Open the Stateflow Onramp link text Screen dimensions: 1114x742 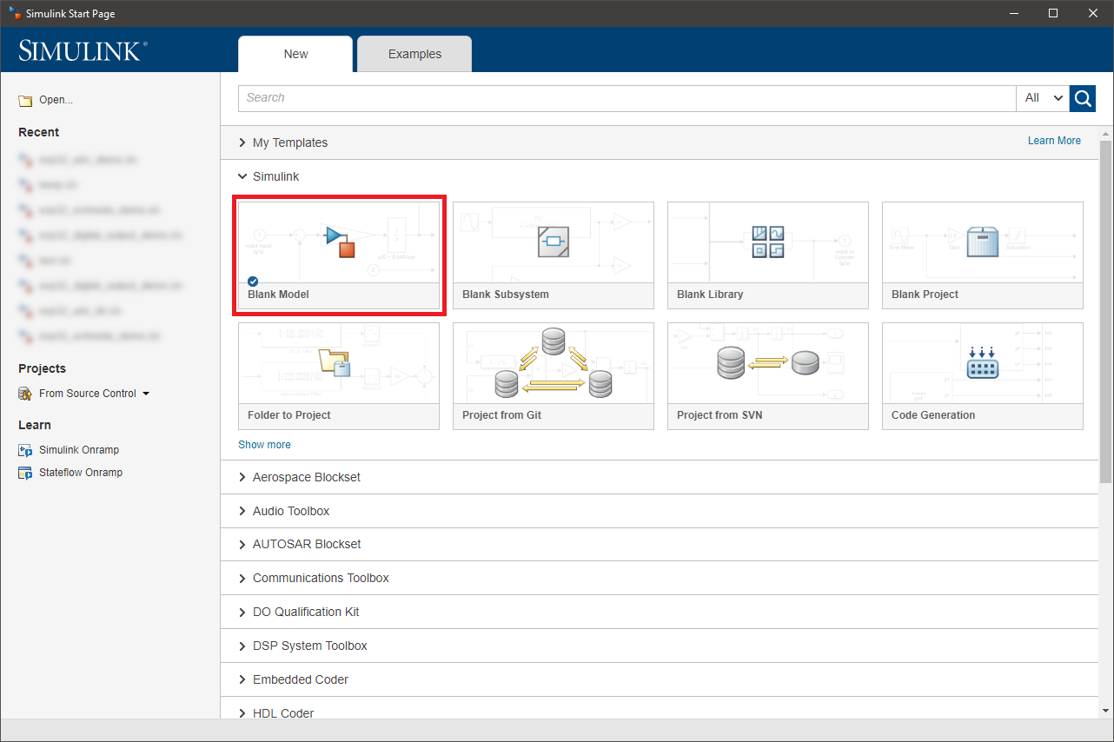coord(81,473)
